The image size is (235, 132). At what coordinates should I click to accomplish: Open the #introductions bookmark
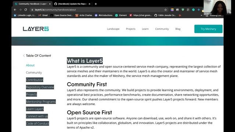[x=104, y=15]
